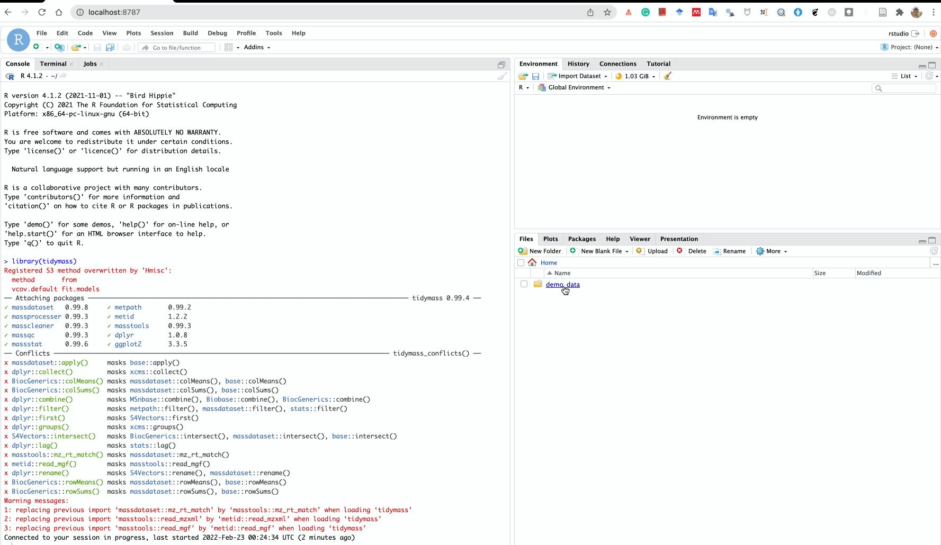Viewport: 941px width, 545px height.
Task: Open the Import Dataset dropdown
Action: pos(578,76)
